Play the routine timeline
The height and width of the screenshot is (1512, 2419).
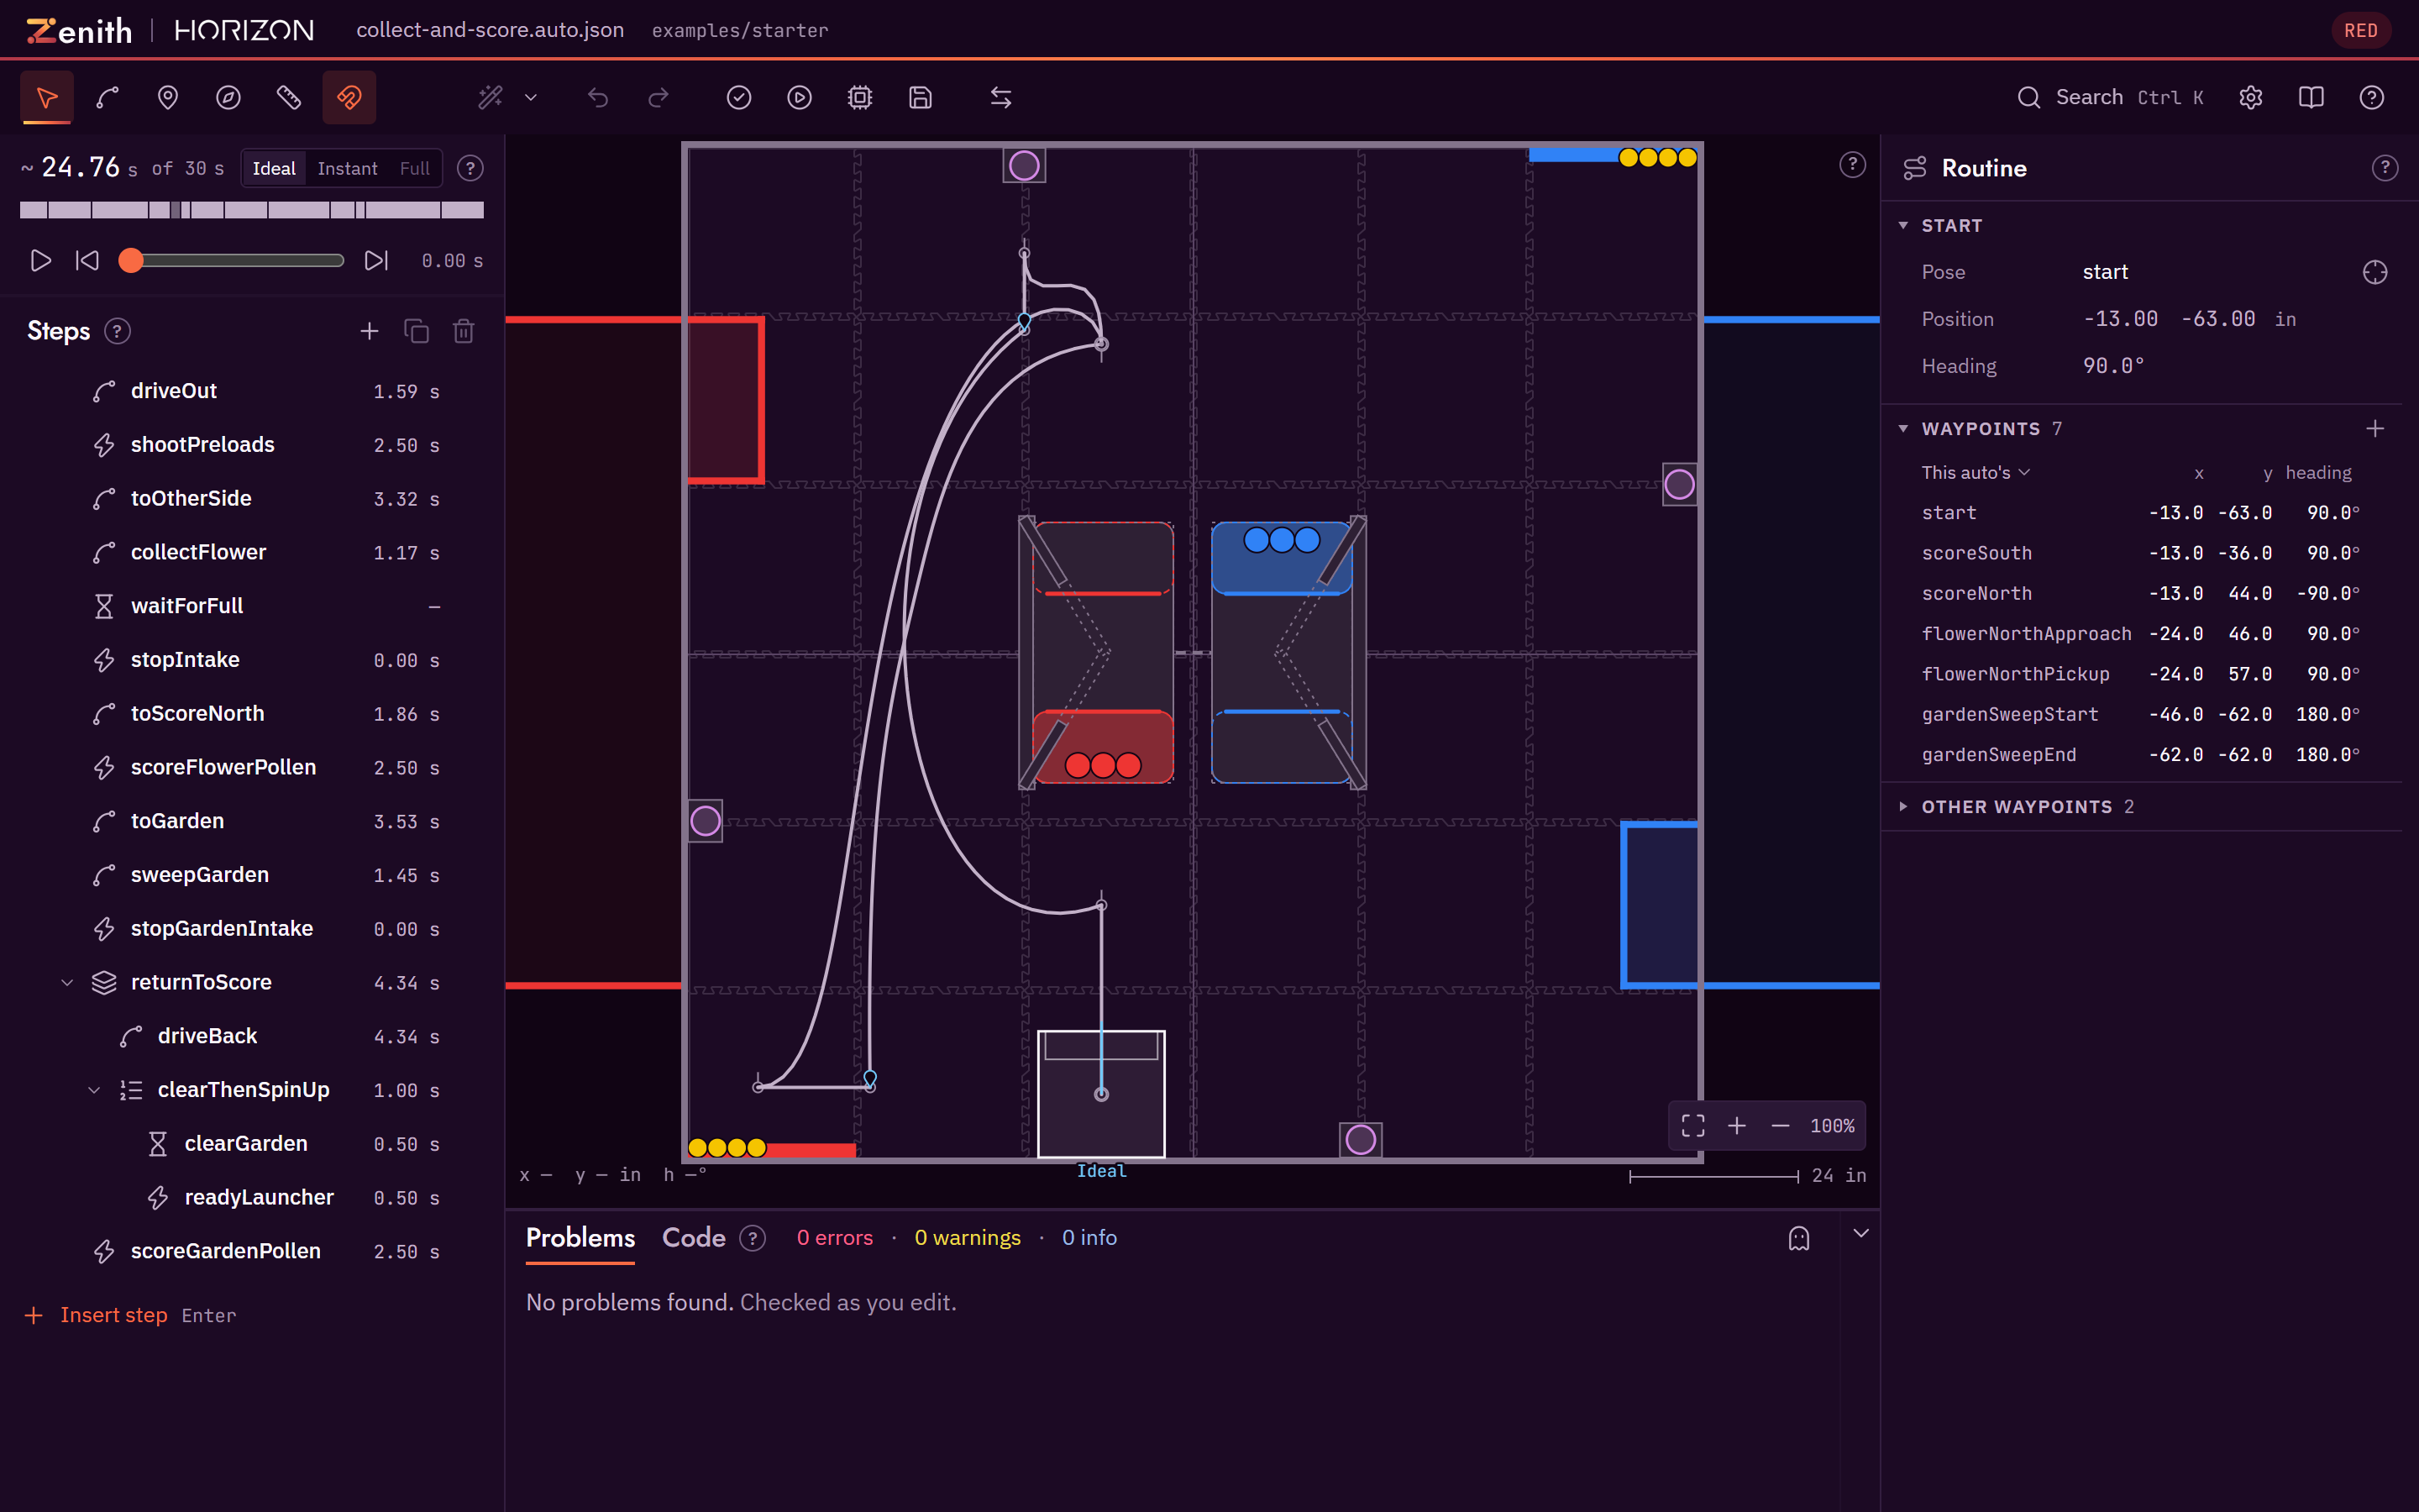[40, 261]
